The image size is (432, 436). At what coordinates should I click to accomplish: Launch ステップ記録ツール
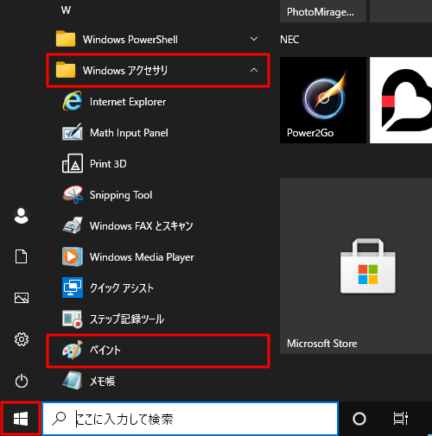pos(158,319)
